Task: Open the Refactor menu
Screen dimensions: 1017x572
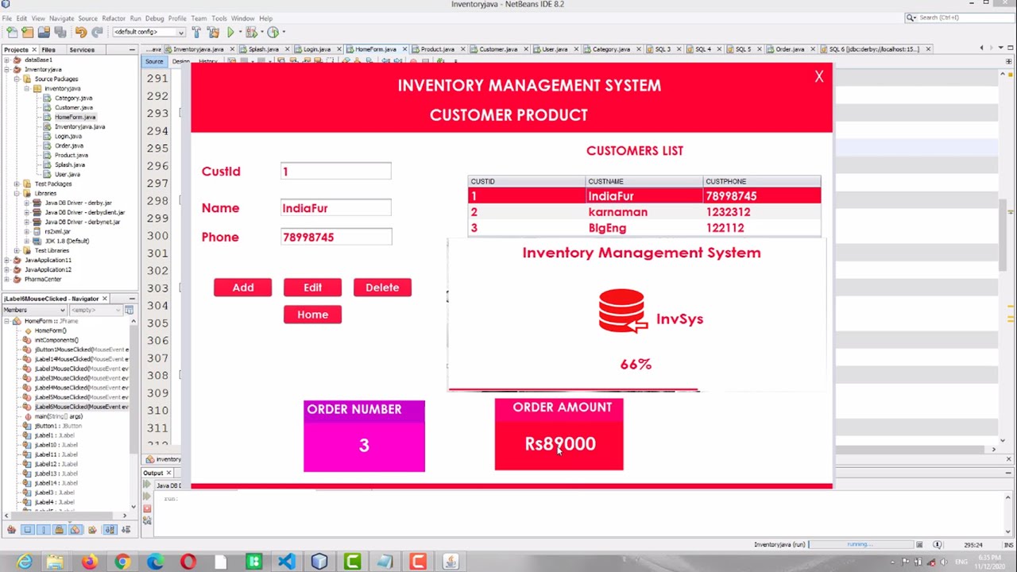Action: tap(113, 18)
